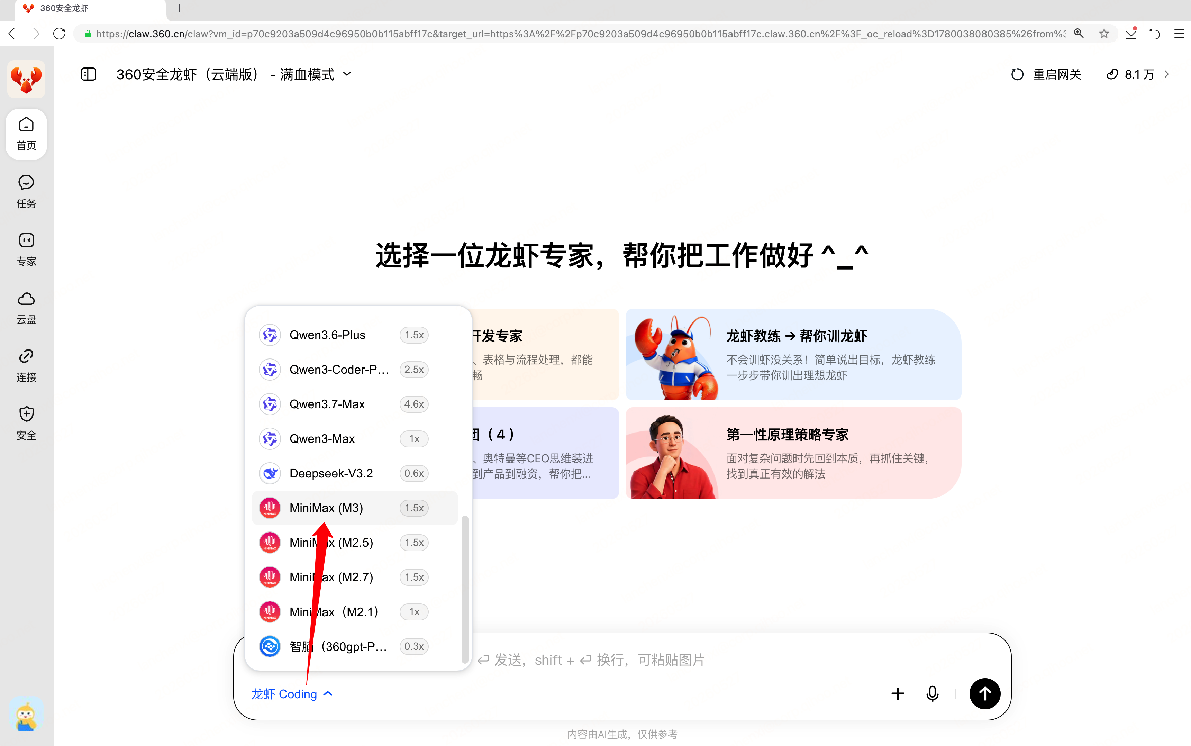Click the 0.6x badge for Deepseek-V3.2

coord(414,473)
